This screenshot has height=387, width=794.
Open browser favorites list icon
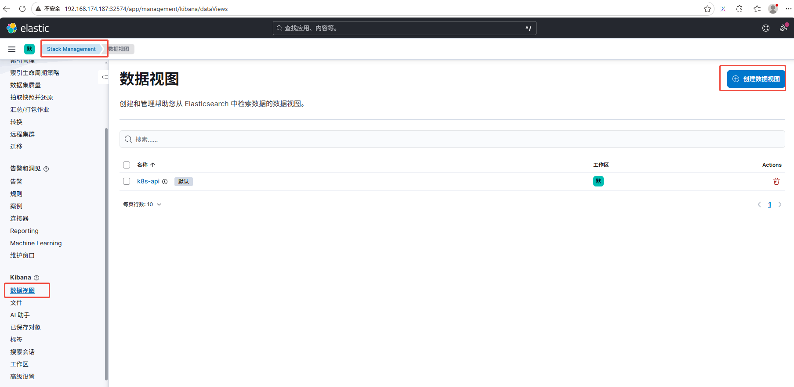(x=757, y=9)
